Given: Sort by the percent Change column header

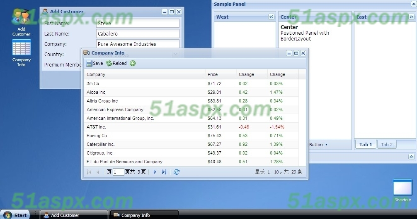Looking at the screenshot, I should (283, 74).
